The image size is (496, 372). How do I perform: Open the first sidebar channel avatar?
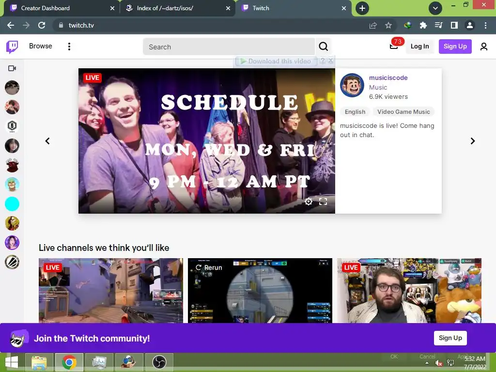click(12, 88)
